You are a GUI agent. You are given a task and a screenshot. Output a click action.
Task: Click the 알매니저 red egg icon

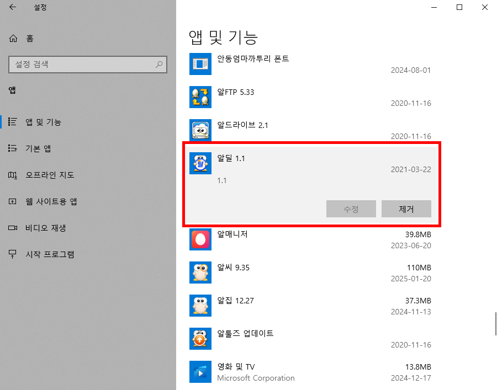200,239
